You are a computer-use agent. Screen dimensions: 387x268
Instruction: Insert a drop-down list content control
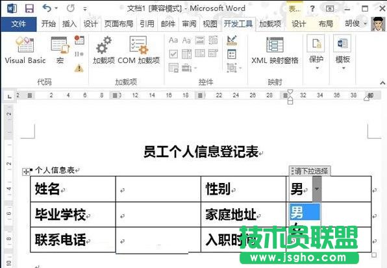tap(200, 53)
